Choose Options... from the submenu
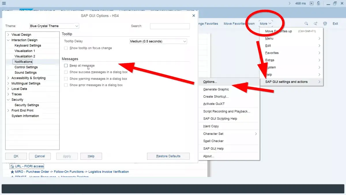346x195 pixels. tap(229, 82)
